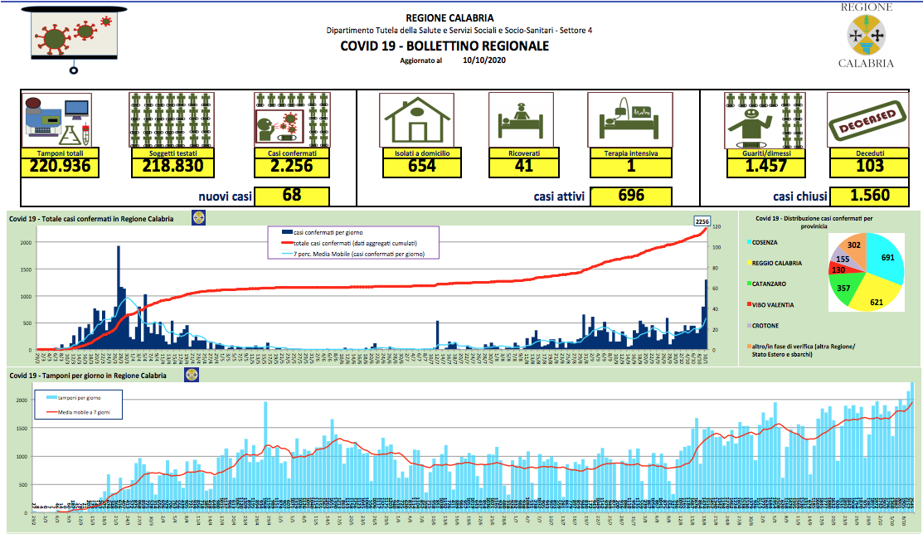Click the intensive care monitor icon

629,121
